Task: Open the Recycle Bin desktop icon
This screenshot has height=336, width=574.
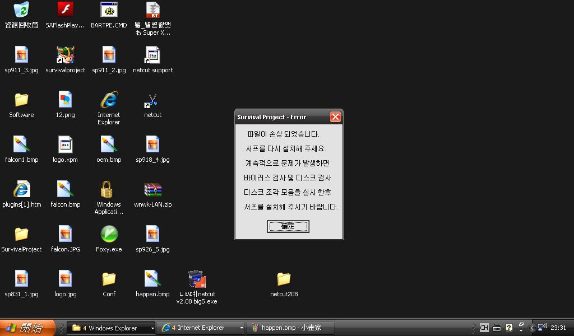Action: [21, 10]
